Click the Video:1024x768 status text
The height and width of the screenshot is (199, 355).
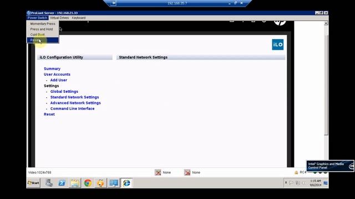click(39, 172)
